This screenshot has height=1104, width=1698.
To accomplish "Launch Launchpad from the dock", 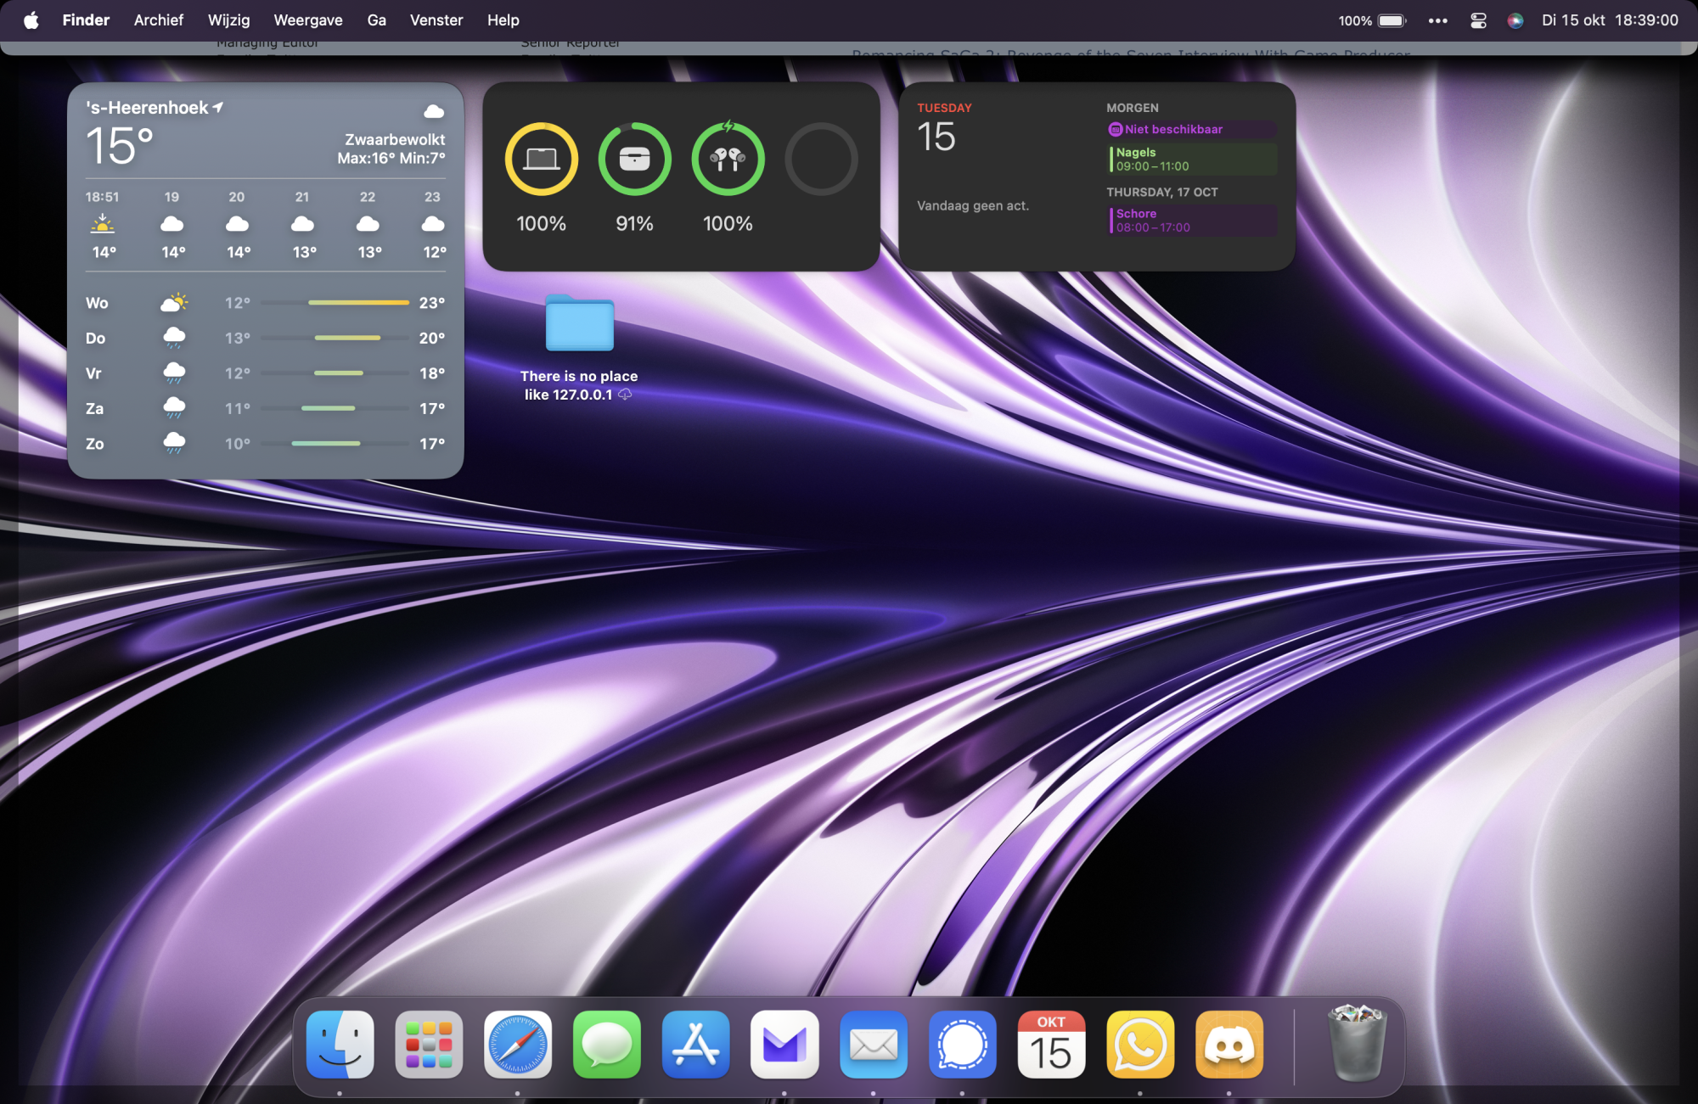I will (x=429, y=1045).
